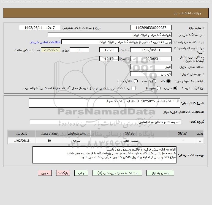Click the خروج exit button
This screenshot has width=212, height=205.
[45, 173]
